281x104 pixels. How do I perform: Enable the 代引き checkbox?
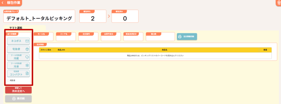[x=8, y=80]
